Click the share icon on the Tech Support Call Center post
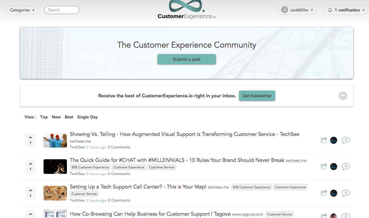Viewport: 369px width, 218px height. [x=324, y=193]
